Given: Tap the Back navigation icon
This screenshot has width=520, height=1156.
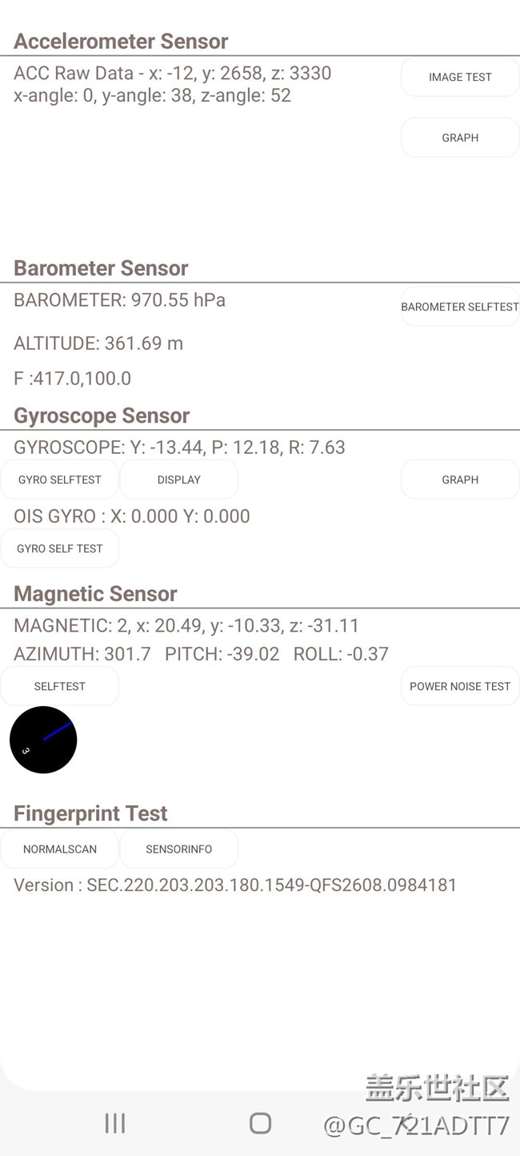Looking at the screenshot, I should click(406, 1123).
